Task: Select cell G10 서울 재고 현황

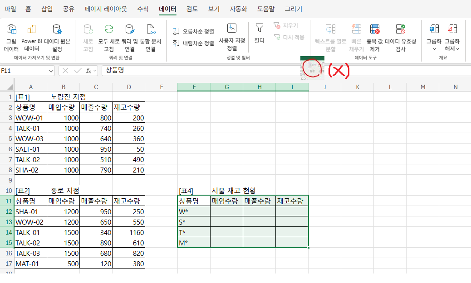Action: [227, 191]
